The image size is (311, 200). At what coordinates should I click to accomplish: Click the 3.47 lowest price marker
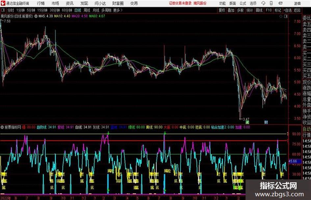tap(246, 120)
